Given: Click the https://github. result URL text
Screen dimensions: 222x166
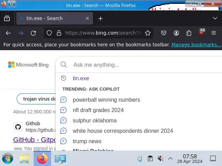Looking at the screenshot, I should [41, 130].
